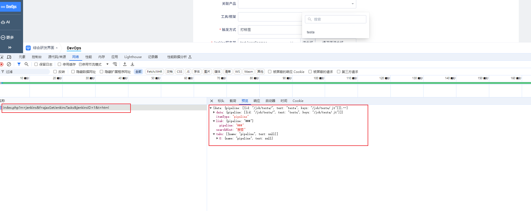Open the request Cookie tab

click(x=298, y=101)
